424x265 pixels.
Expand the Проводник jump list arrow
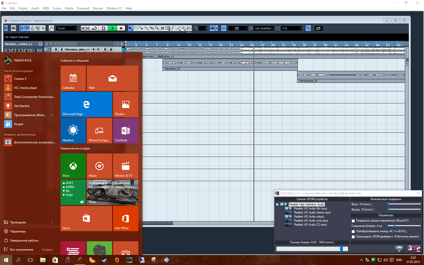click(x=52, y=222)
